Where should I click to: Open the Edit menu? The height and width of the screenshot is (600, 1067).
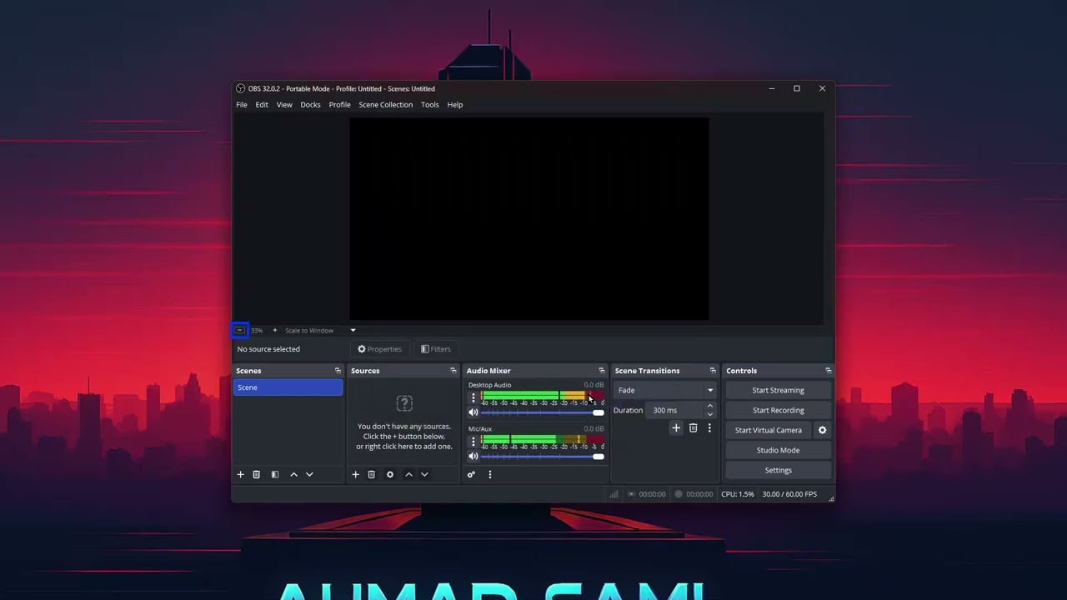(x=262, y=105)
